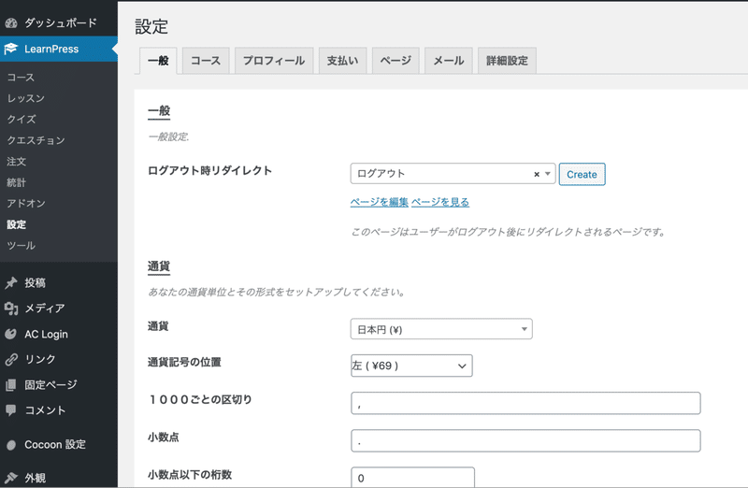The width and height of the screenshot is (748, 488).
Task: Open the 通貨 dropdown showing 日本円 (¥)
Action: point(441,329)
